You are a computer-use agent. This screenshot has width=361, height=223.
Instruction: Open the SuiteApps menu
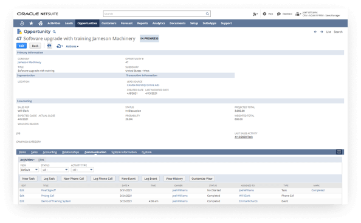tap(210, 23)
